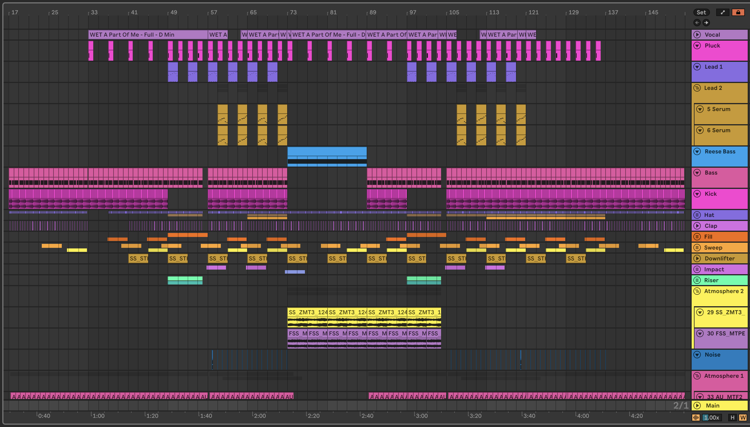Select the long 'WET A Part Of Me - Full - D Min' vocal clip
Image resolution: width=750 pixels, height=427 pixels.
pyautogui.click(x=148, y=35)
